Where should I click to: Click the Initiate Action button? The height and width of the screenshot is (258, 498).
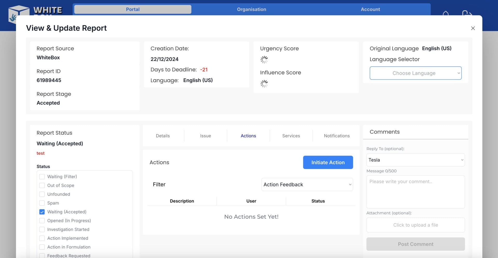click(x=328, y=162)
